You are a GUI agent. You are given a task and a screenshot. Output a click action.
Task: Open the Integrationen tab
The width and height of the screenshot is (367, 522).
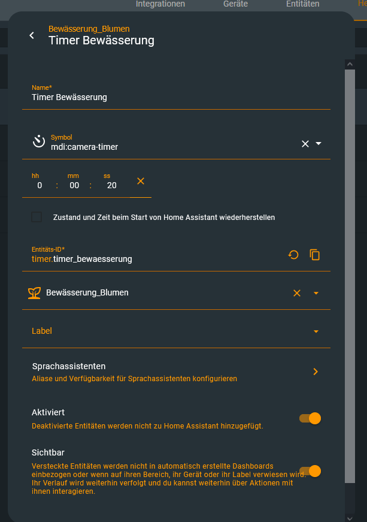[x=160, y=4]
